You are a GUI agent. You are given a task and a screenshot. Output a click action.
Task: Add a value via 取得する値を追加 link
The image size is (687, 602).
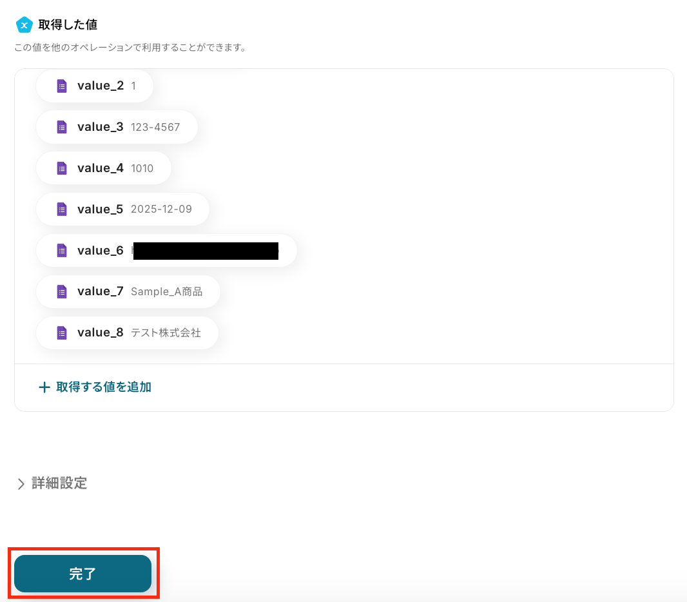pyautogui.click(x=95, y=387)
